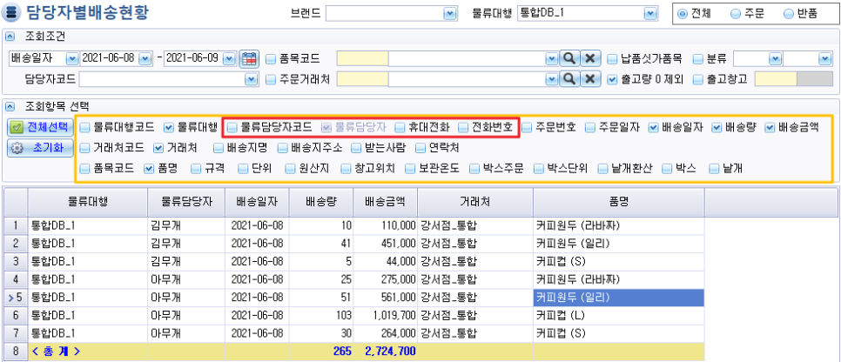The width and height of the screenshot is (841, 362).
Task: Open the second 분류 dropdown
Action: 824,58
